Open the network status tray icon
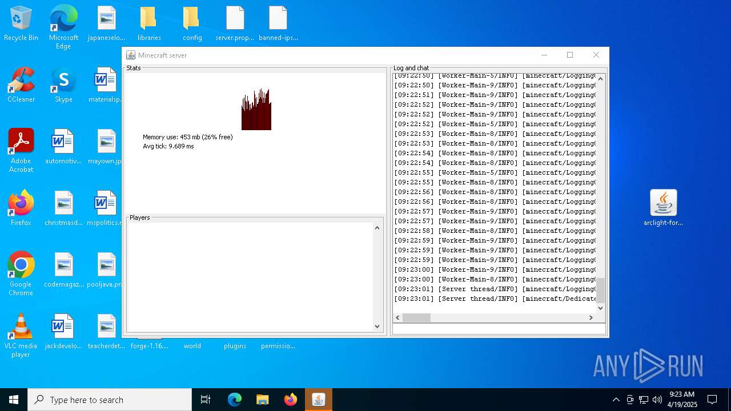 point(644,400)
